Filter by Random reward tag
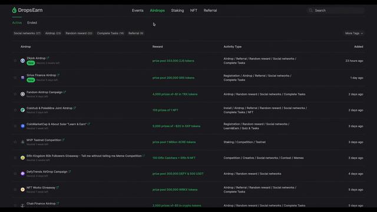The image size is (377, 212). pos(79,33)
